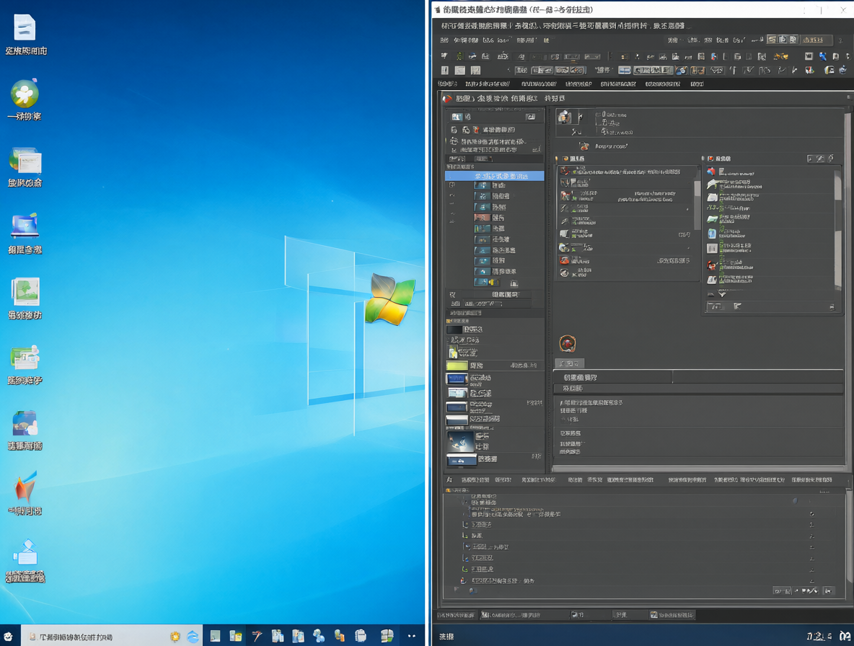Open the orange kite-shaped desktop icon
Image resolution: width=854 pixels, height=646 pixels.
click(x=25, y=487)
